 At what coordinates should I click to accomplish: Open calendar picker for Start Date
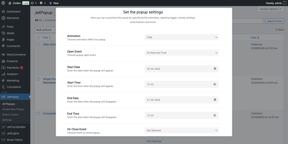[215, 69]
